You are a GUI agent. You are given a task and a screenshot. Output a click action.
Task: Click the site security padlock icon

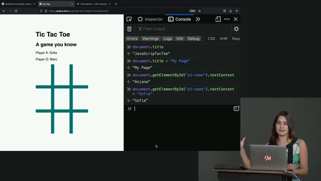coord(46,11)
